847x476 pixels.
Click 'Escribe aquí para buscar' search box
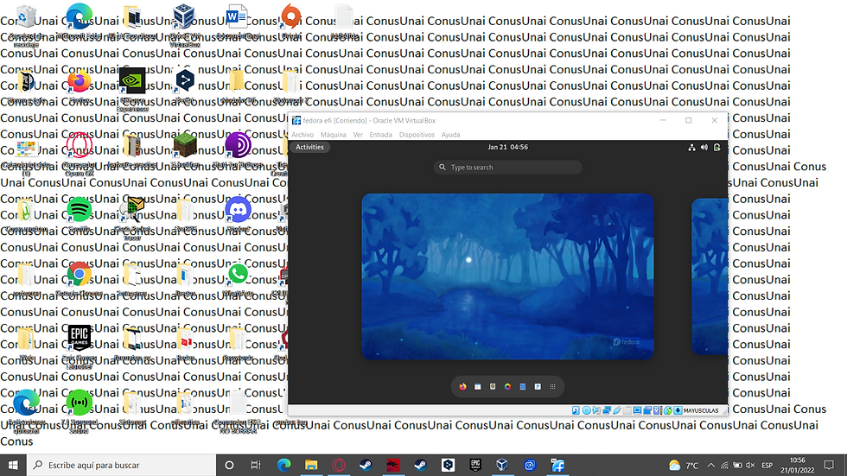pos(121,465)
